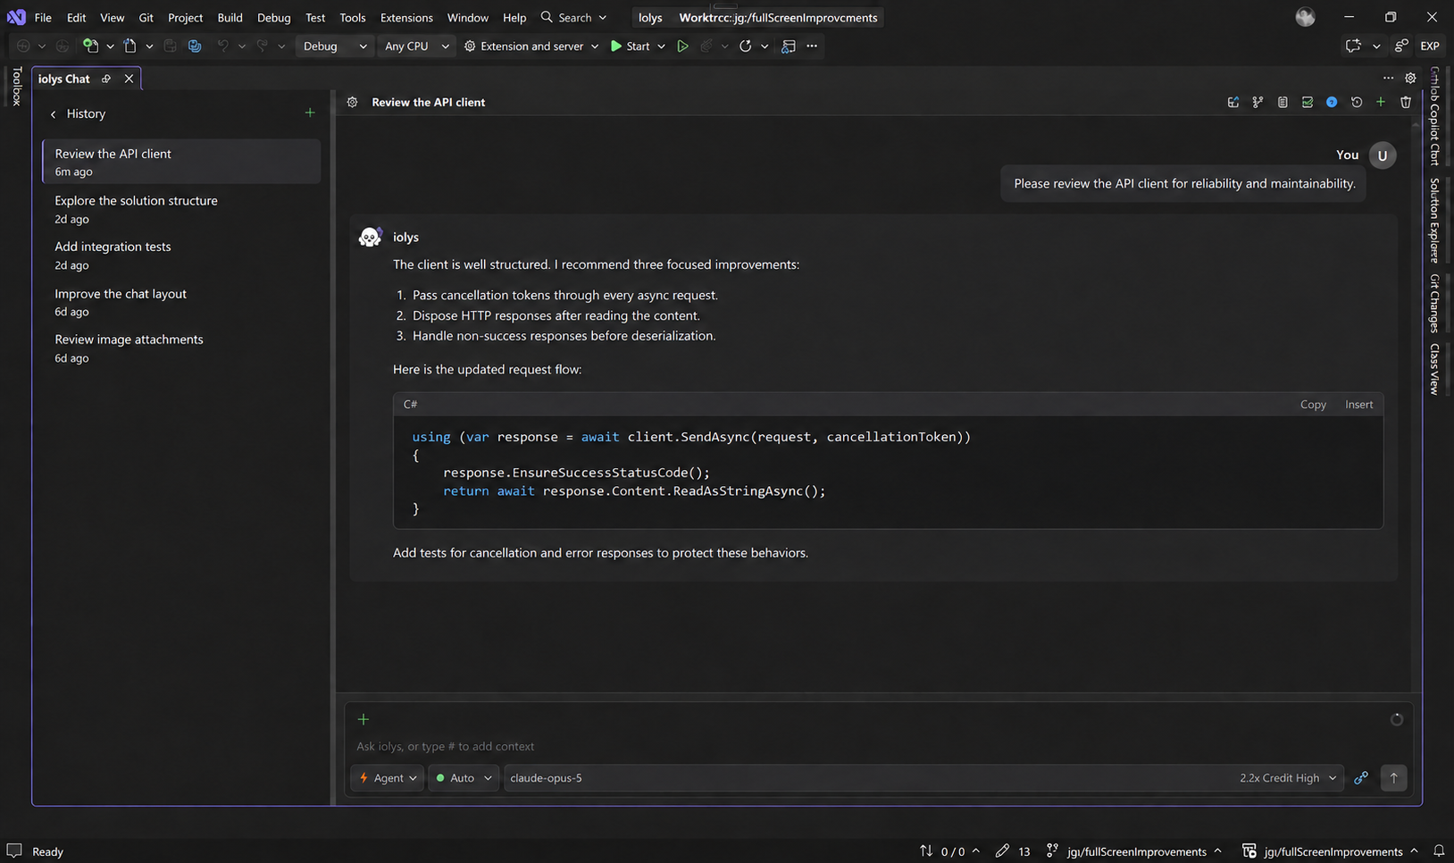Open the Any CPU platform dropdown
1454x863 pixels.
[416, 46]
